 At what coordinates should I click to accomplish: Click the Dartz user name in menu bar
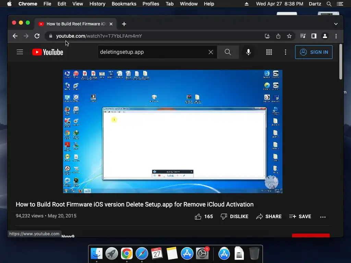click(315, 4)
